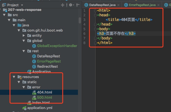This screenshot has height=112, width=171.
Task: Fold the head tag in the gutter
Action: pyautogui.click(x=95, y=15)
